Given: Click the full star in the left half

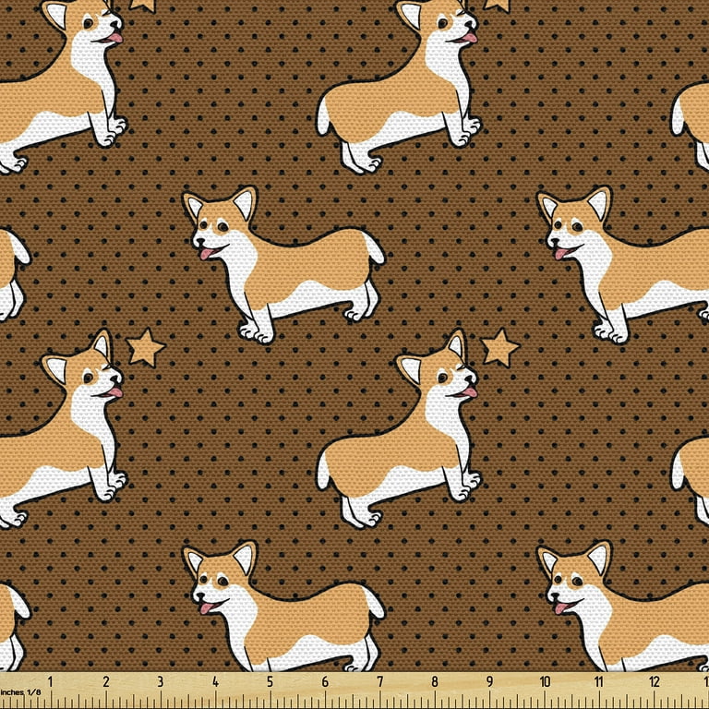Looking at the screenshot, I should 145,347.
